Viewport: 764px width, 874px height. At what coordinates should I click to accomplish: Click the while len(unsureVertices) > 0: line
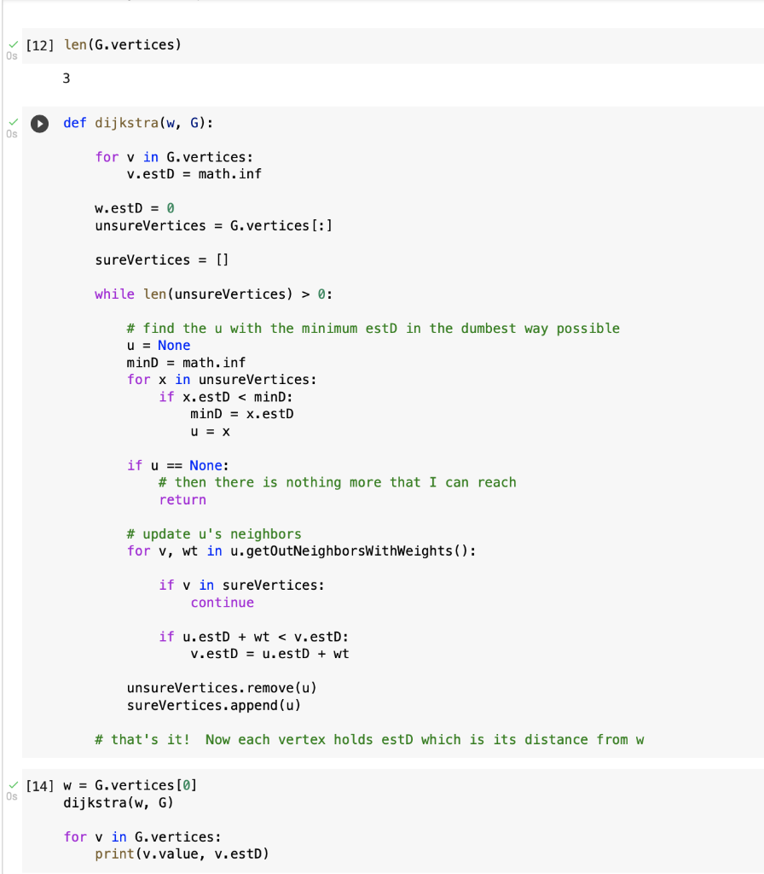click(213, 294)
